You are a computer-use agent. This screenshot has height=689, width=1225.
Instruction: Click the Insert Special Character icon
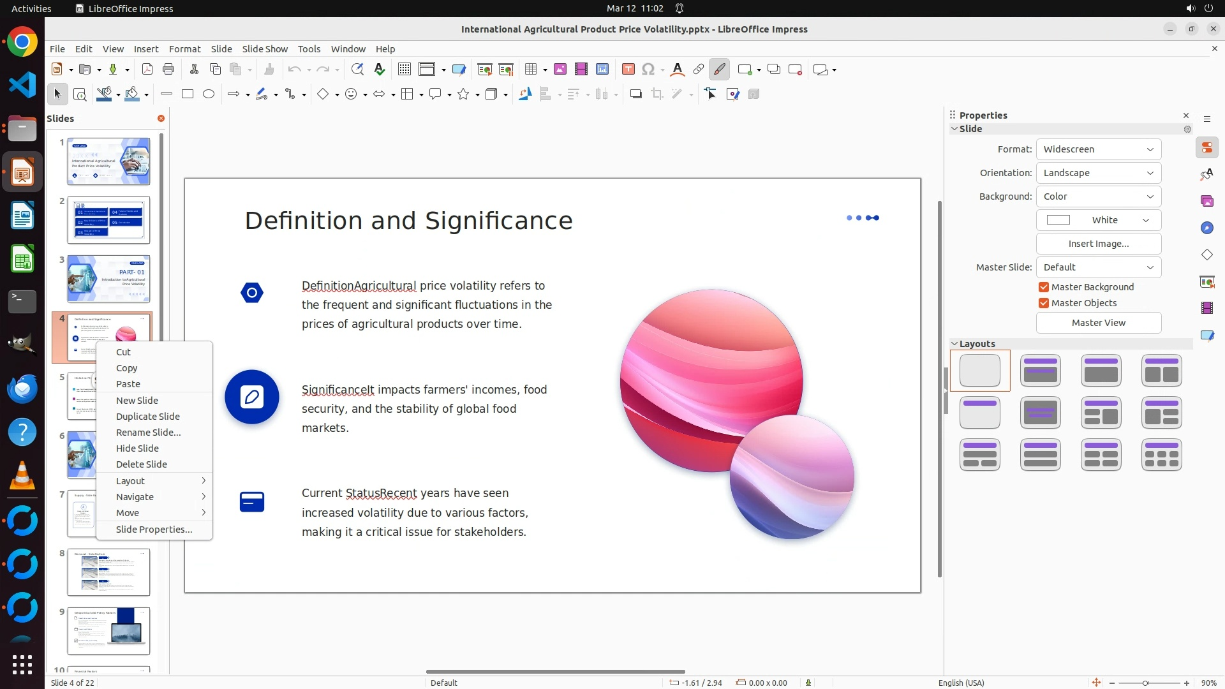648,70
